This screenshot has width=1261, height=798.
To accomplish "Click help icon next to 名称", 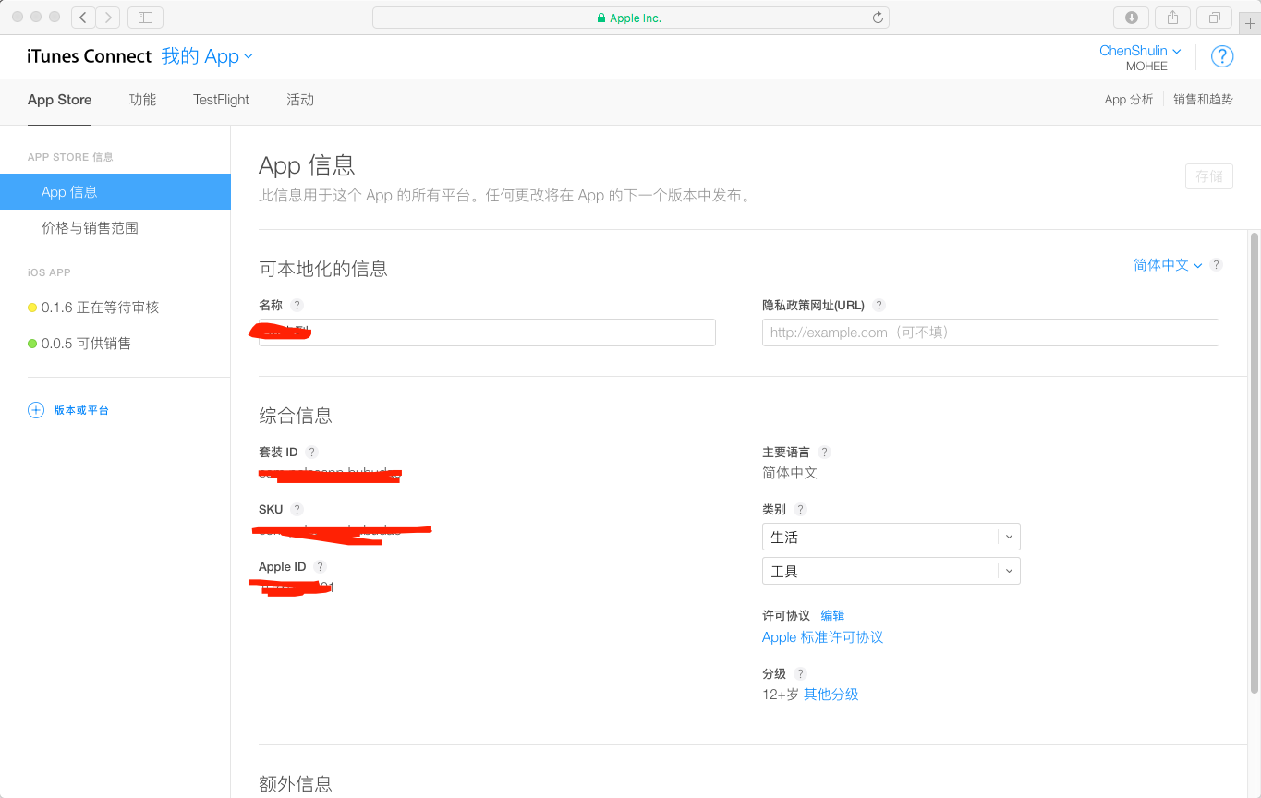I will coord(297,305).
